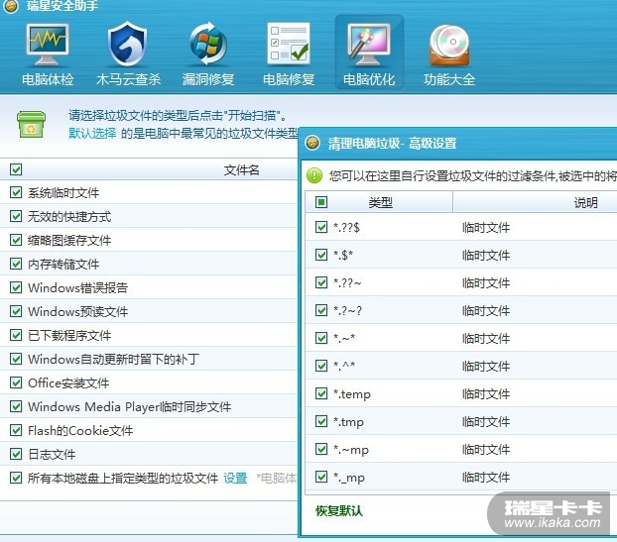
Task: Uncheck the *.temp file type checkbox
Action: point(321,393)
